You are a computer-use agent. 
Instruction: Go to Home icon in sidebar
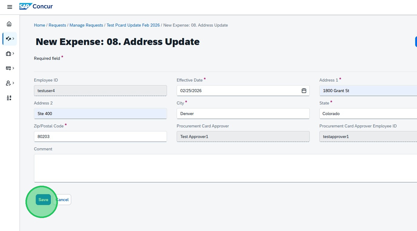pyautogui.click(x=9, y=24)
